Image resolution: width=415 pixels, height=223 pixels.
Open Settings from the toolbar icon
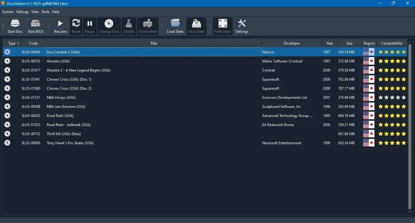point(242,26)
